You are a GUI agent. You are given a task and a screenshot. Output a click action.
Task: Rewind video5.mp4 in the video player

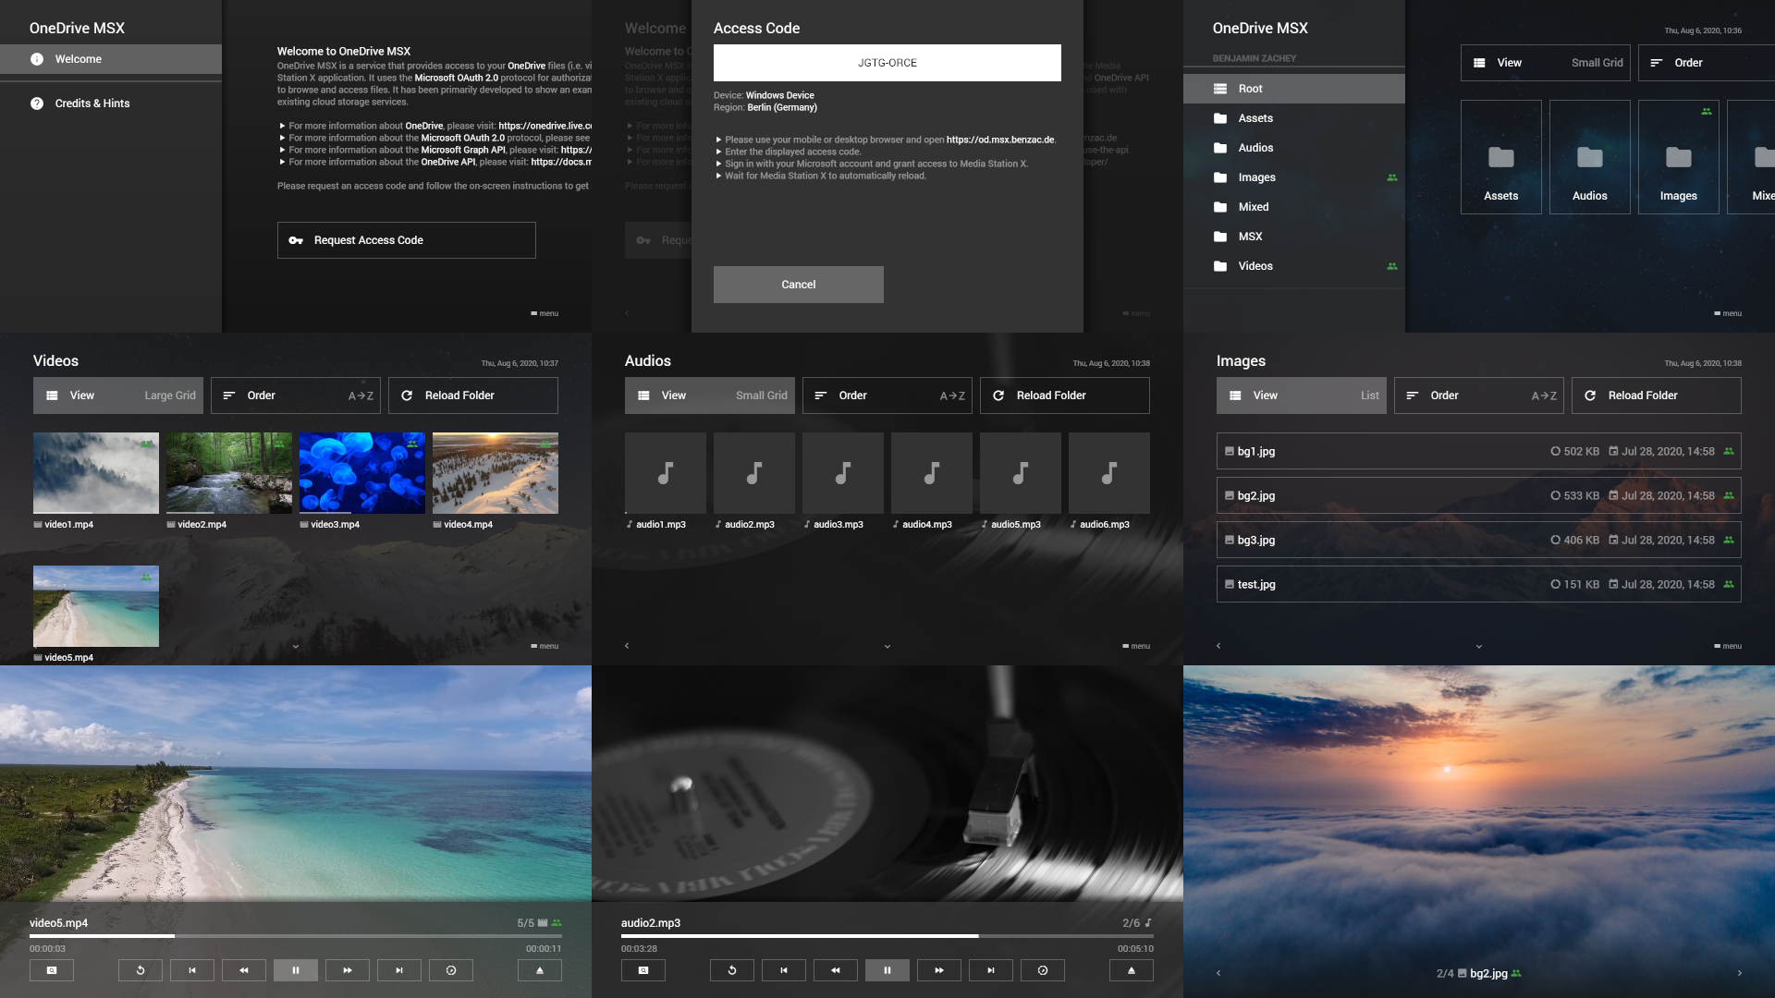(x=244, y=970)
